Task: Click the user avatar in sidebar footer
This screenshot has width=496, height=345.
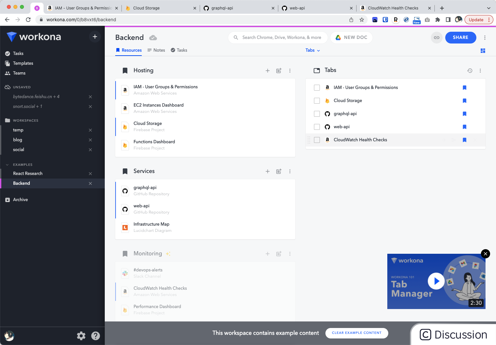Action: click(x=9, y=336)
